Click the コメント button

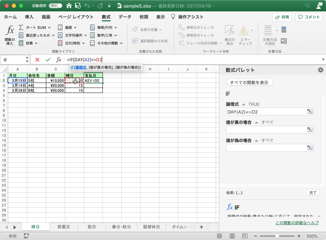309,17
